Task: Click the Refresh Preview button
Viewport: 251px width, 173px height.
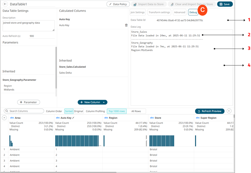Action: (210, 111)
